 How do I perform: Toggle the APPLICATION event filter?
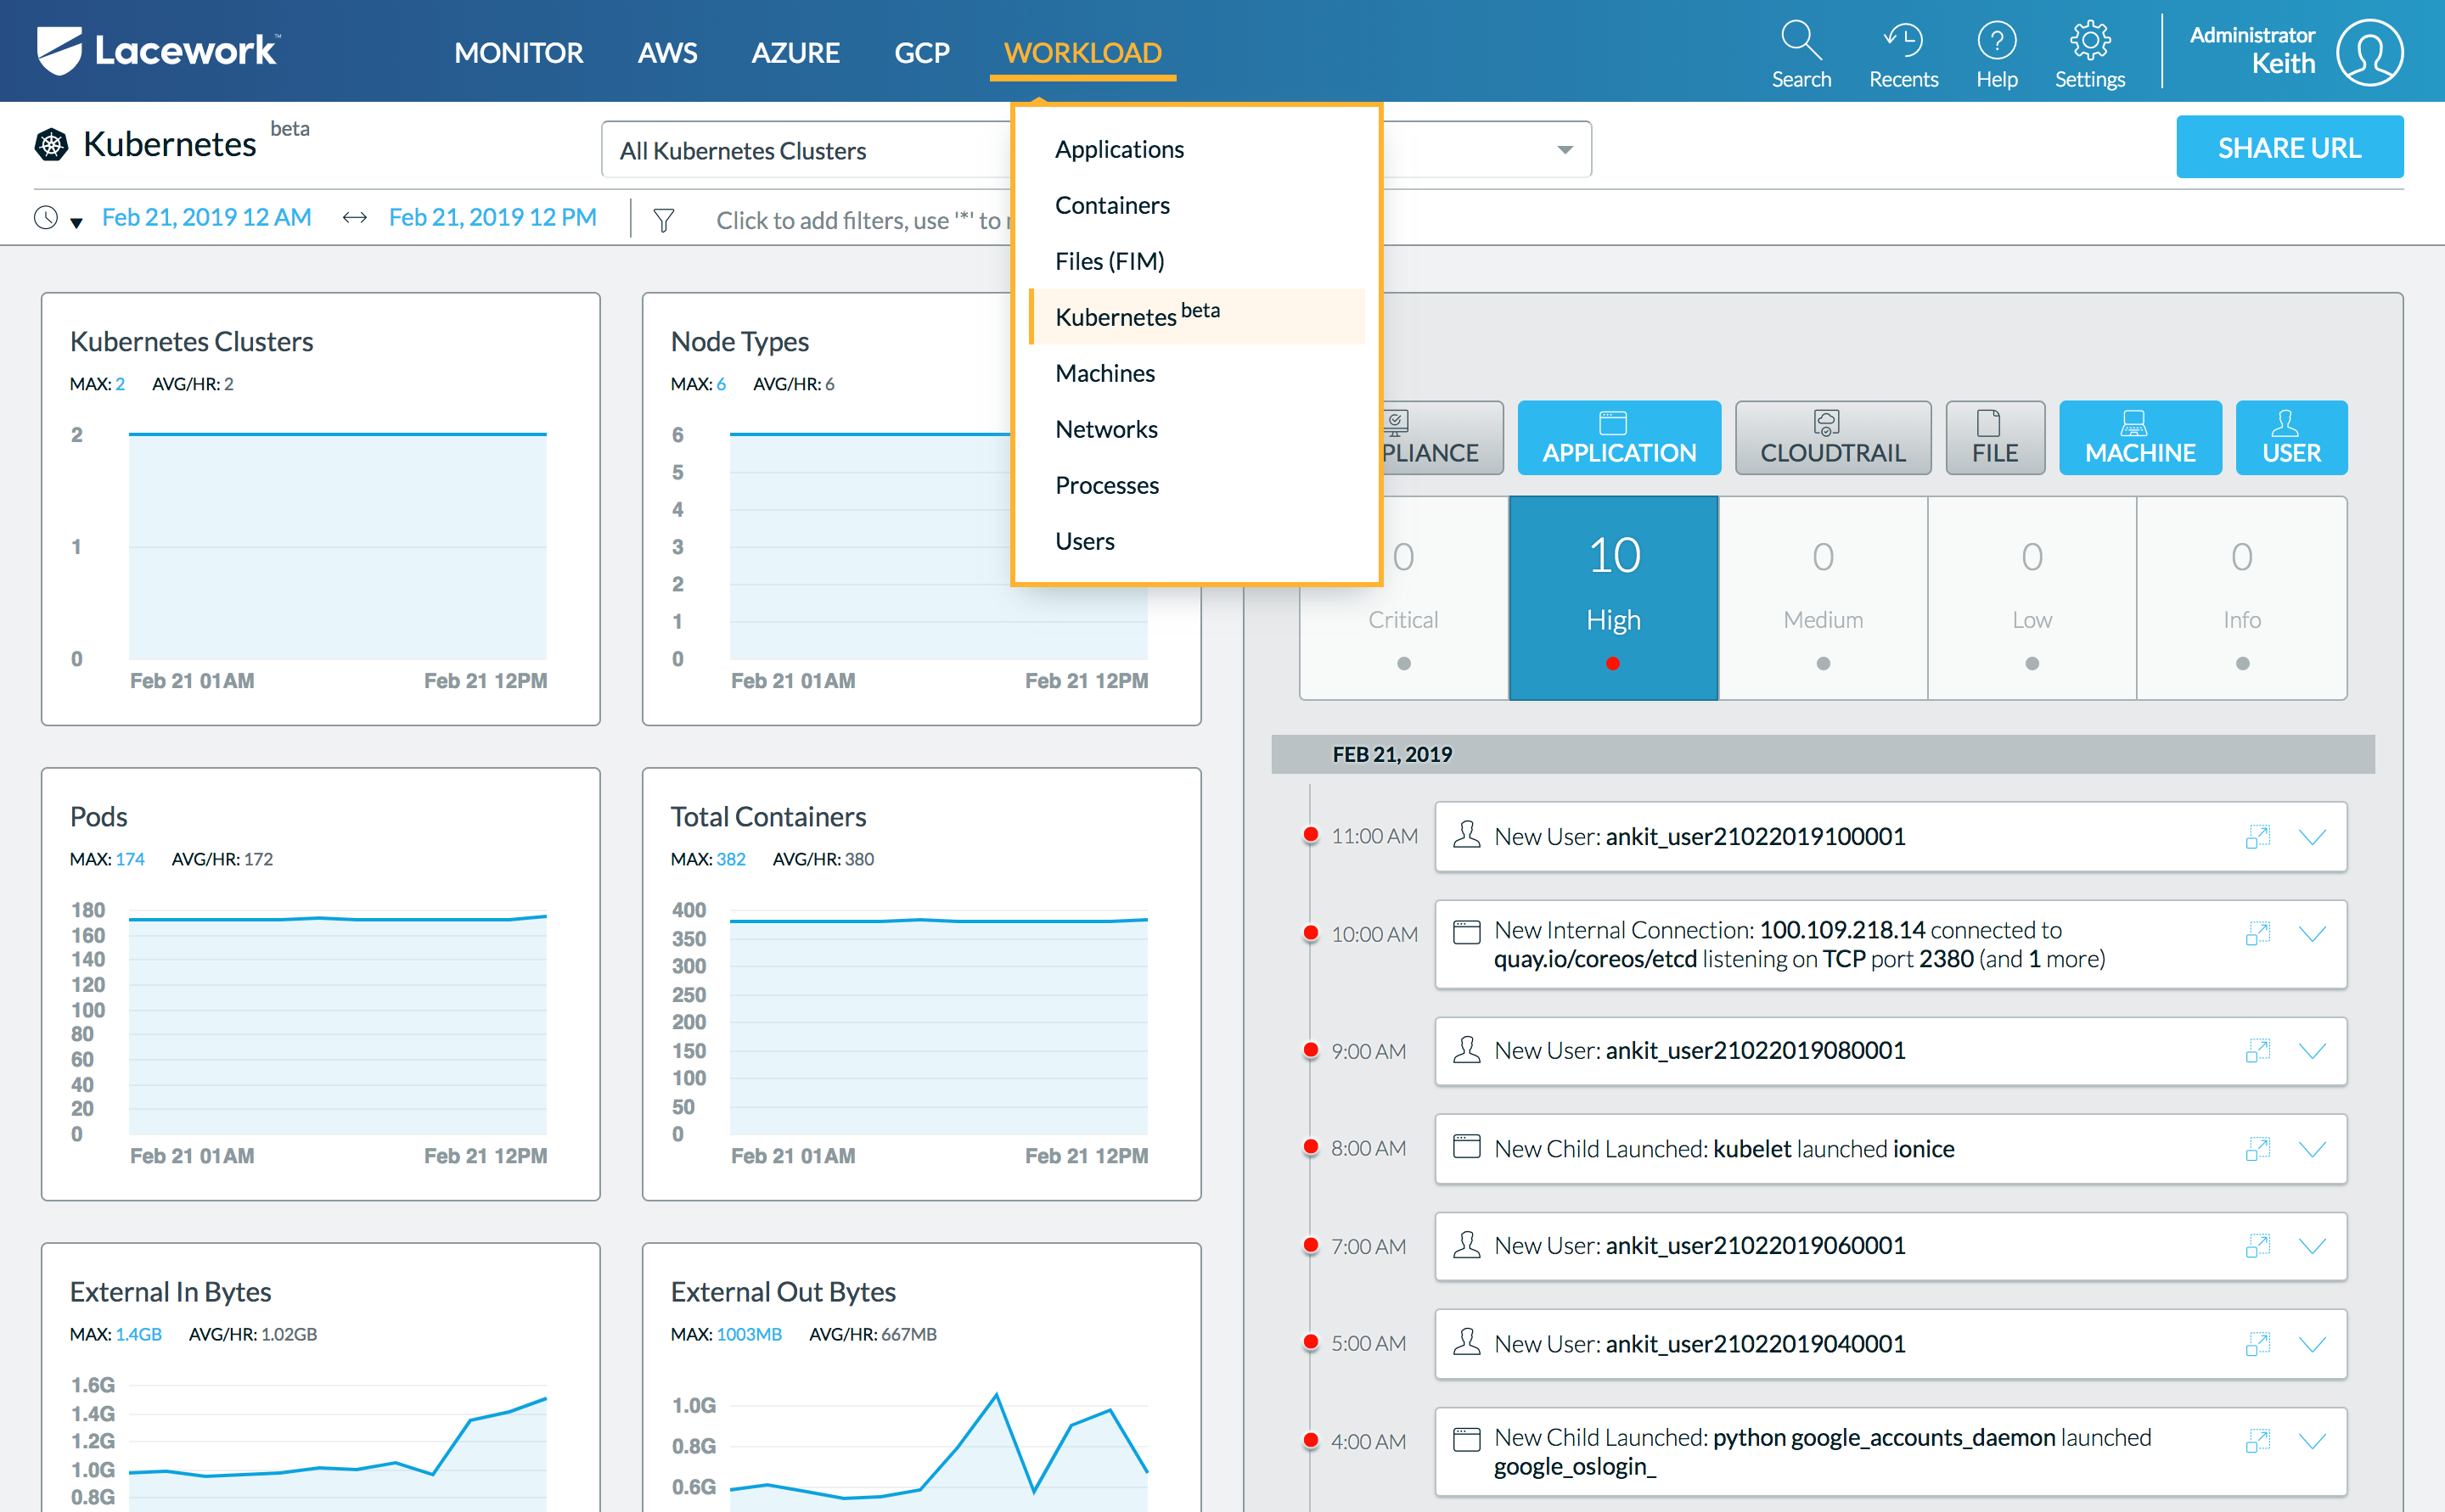[x=1619, y=438]
